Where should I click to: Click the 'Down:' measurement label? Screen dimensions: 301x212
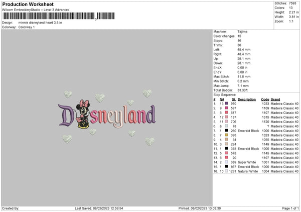point(218,63)
